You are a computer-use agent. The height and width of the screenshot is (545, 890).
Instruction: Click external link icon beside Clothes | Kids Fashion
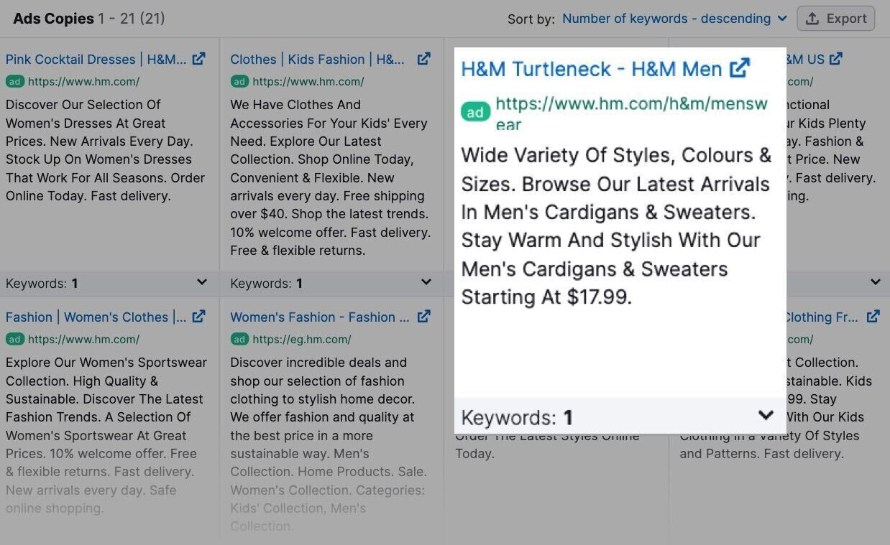click(424, 59)
